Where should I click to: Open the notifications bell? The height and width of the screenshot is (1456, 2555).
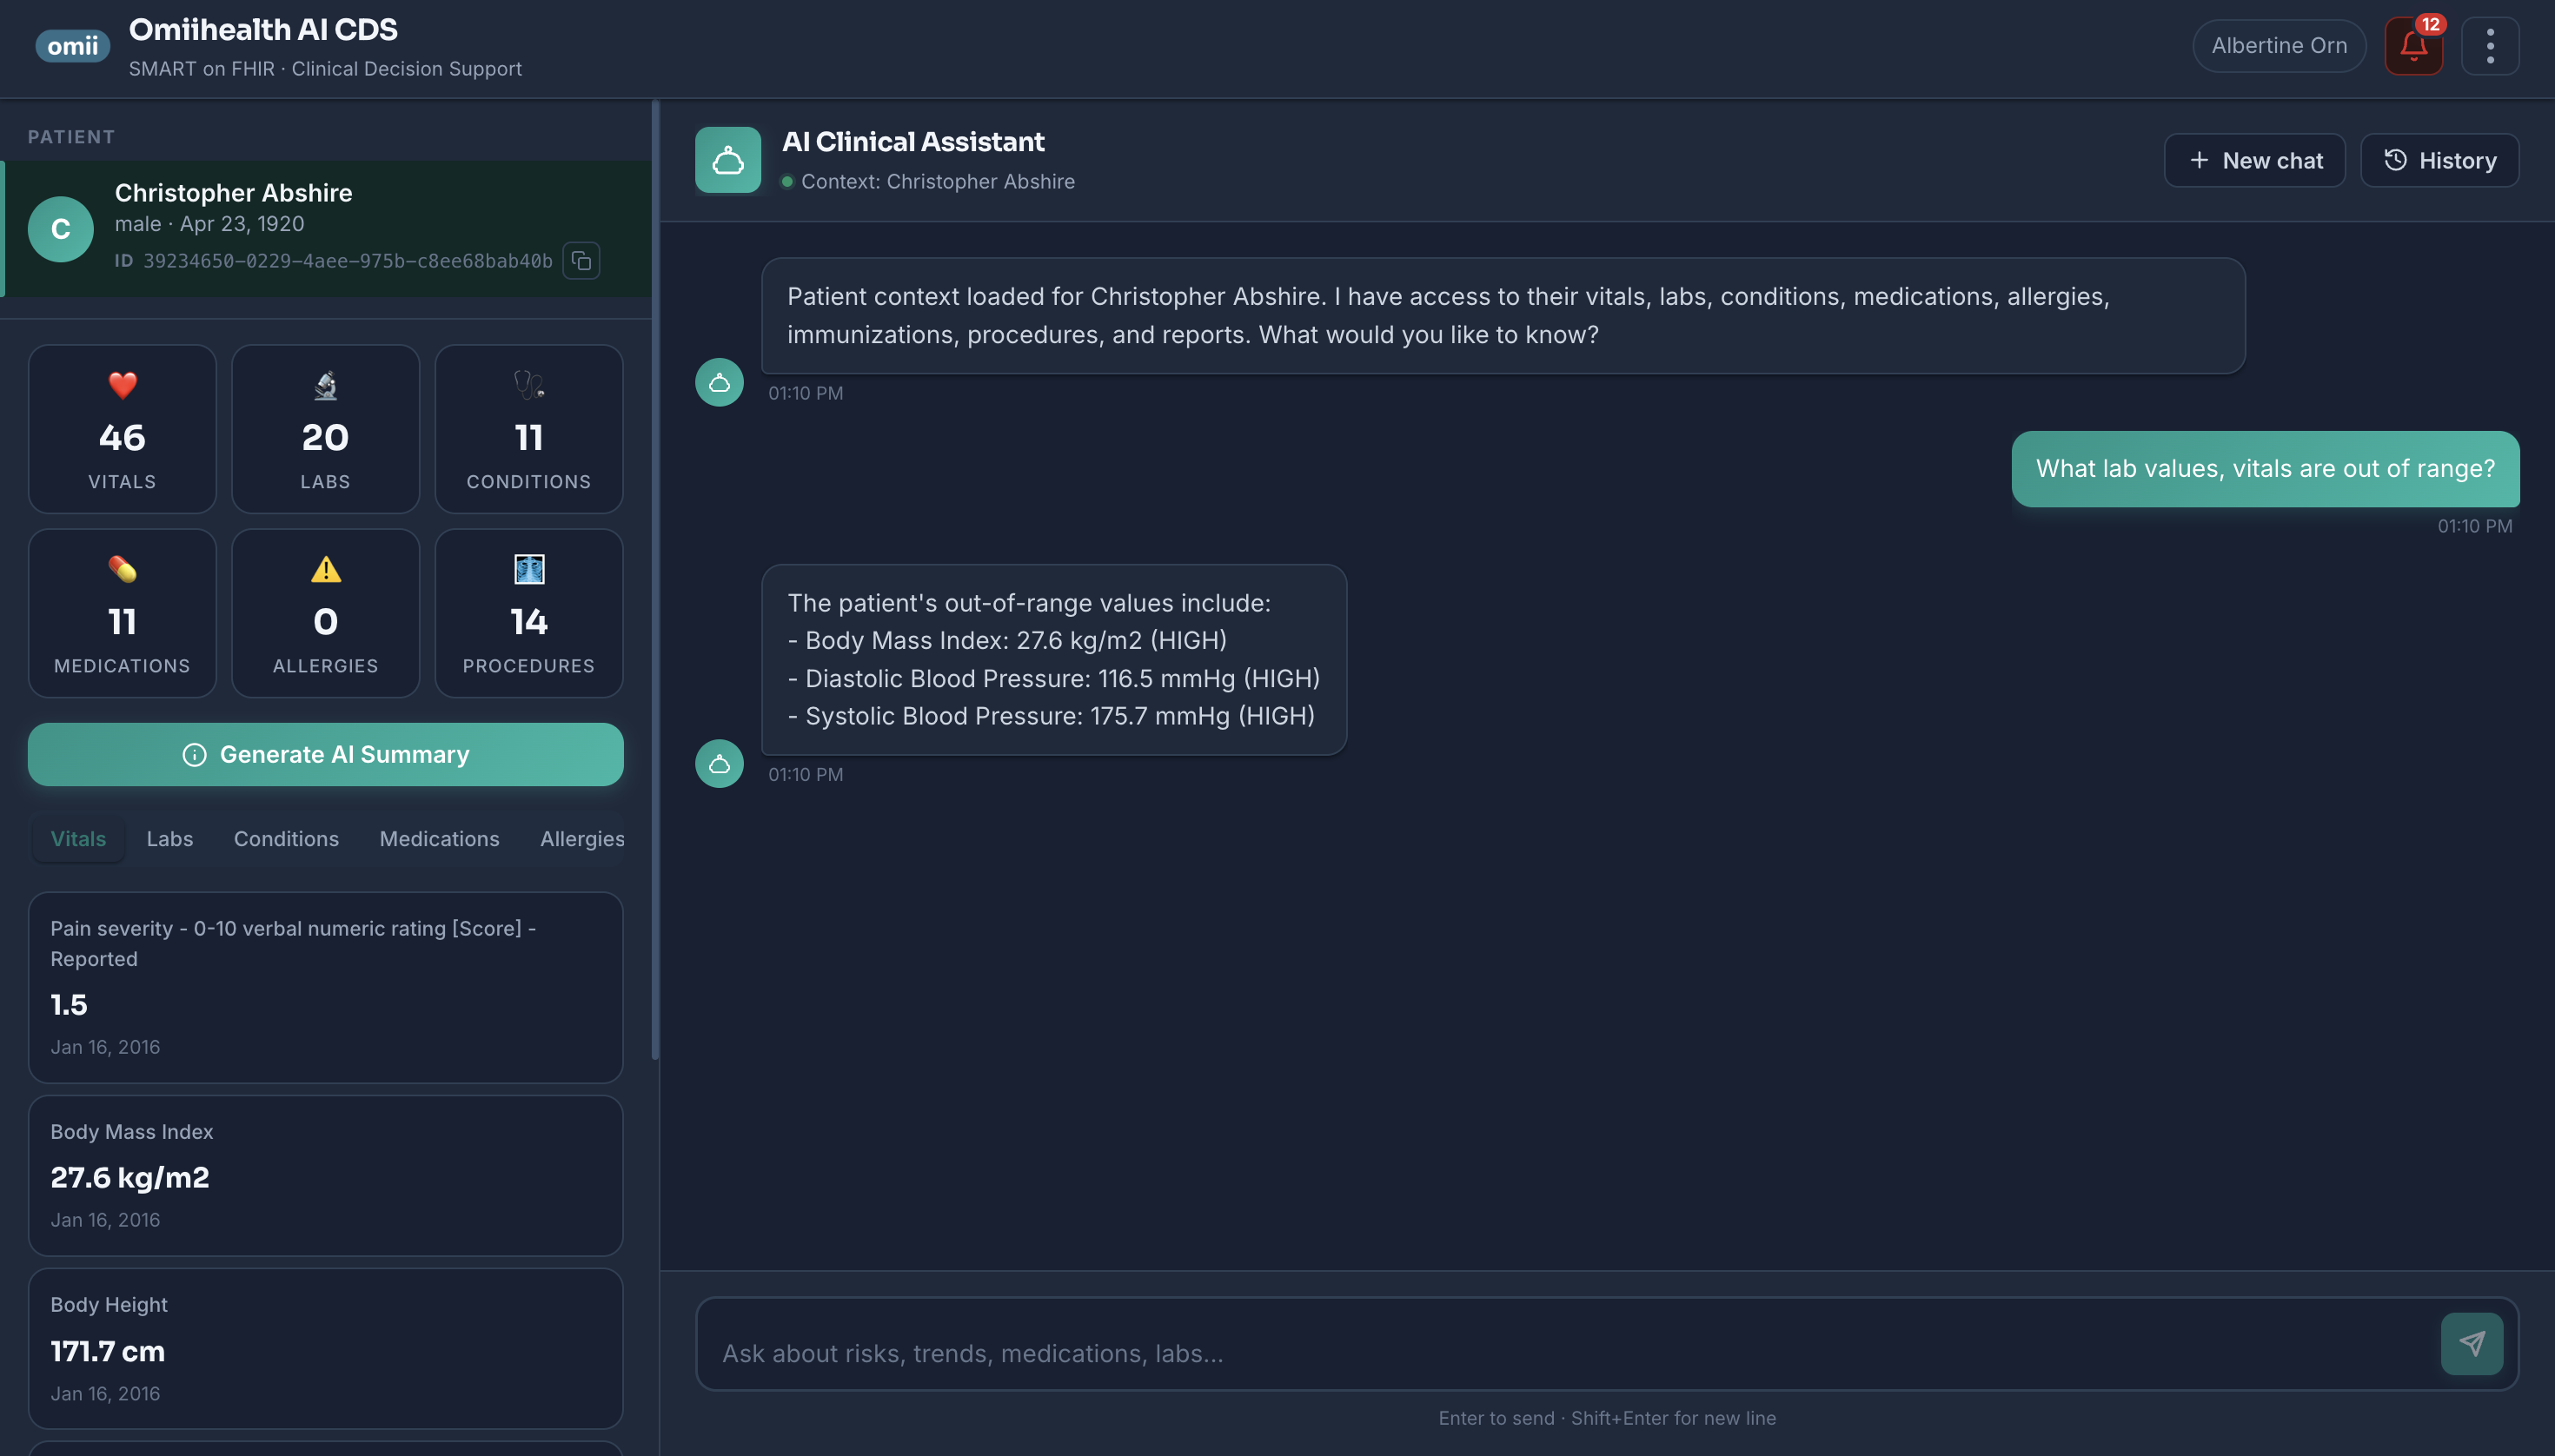point(2413,46)
